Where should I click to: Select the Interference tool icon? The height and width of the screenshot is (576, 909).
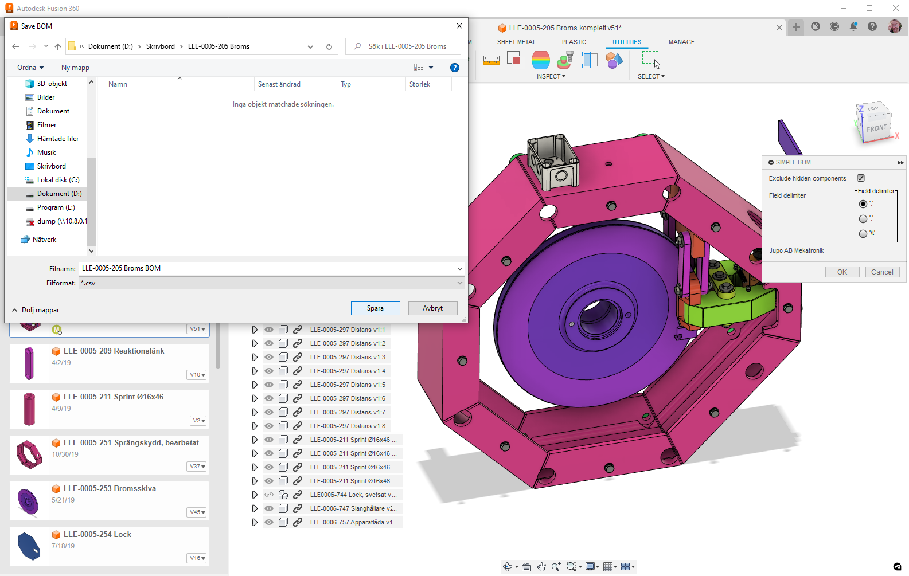pos(516,60)
